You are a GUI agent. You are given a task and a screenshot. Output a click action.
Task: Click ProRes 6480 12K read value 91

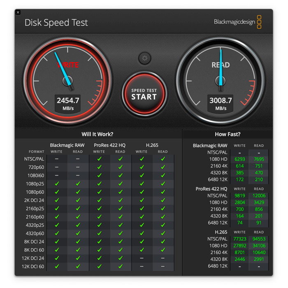point(259,223)
